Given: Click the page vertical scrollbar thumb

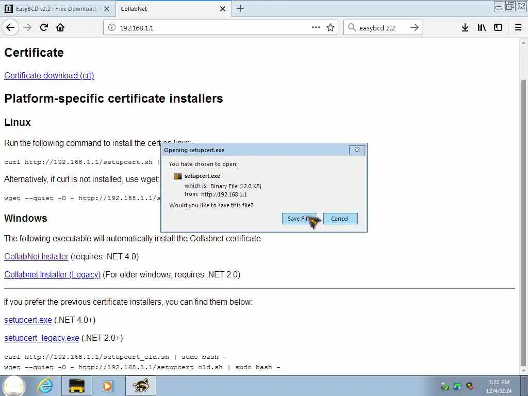Looking at the screenshot, I should [524, 222].
